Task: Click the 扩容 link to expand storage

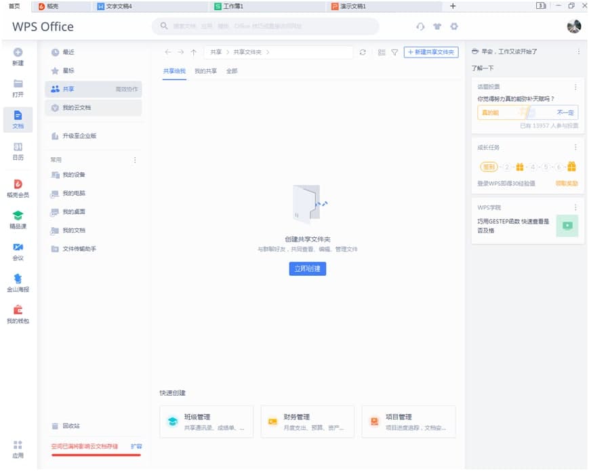Action: click(x=136, y=447)
